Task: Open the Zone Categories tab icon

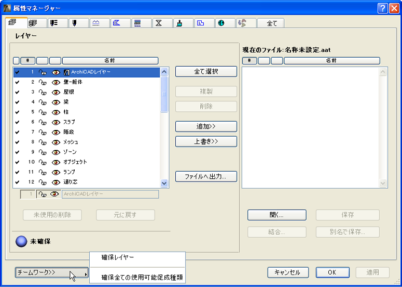Action: 204,23
